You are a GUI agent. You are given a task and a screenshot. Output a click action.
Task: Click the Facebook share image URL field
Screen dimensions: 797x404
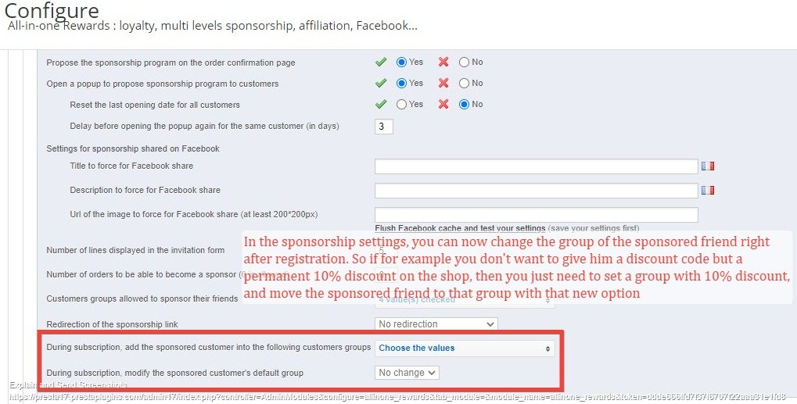click(536, 214)
